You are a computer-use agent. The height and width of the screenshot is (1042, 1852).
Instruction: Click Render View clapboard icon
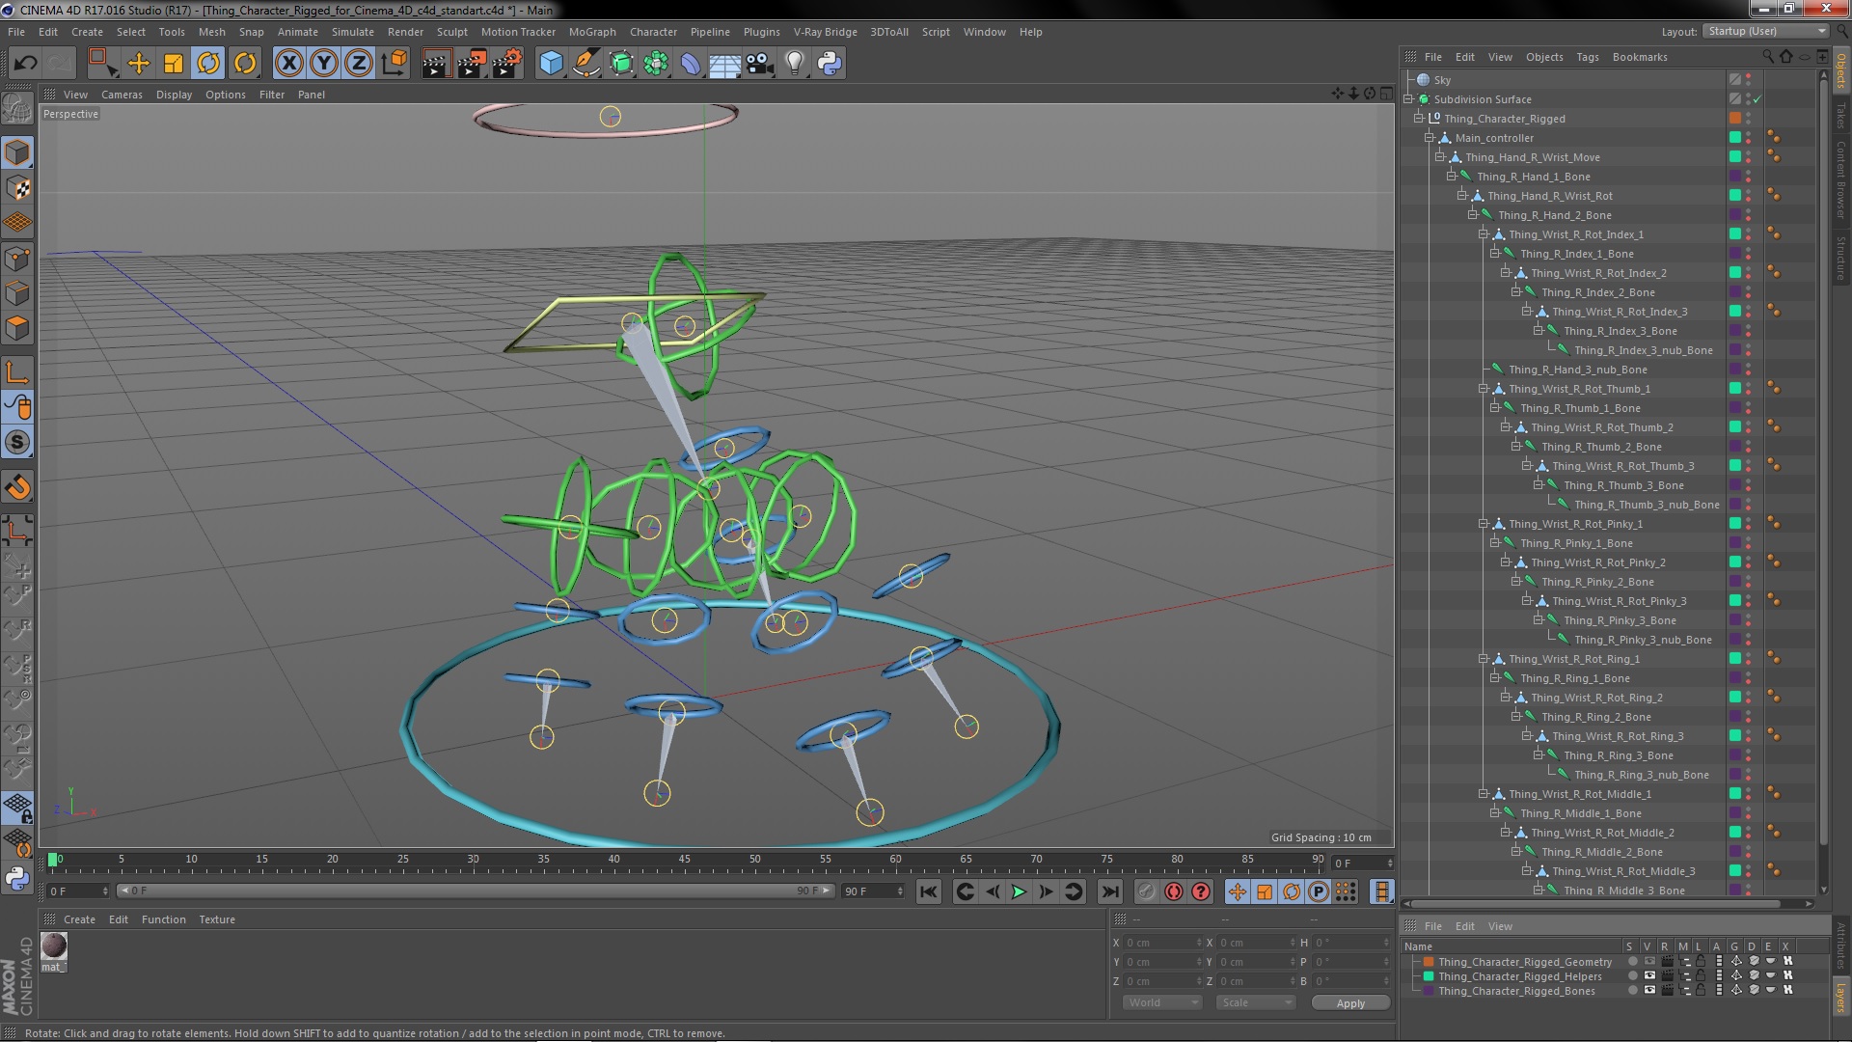point(436,64)
